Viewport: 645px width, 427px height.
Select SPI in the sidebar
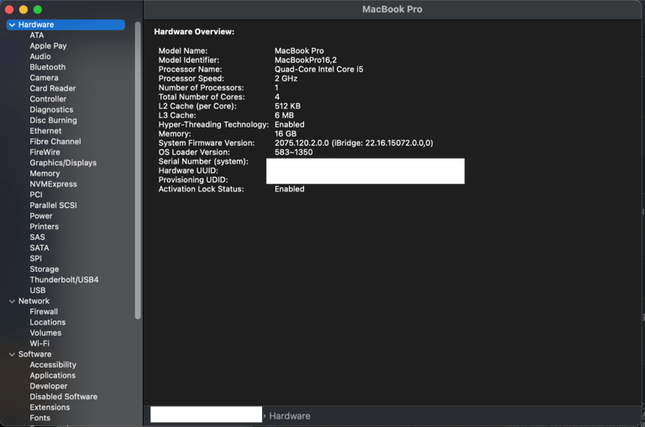[x=36, y=258]
